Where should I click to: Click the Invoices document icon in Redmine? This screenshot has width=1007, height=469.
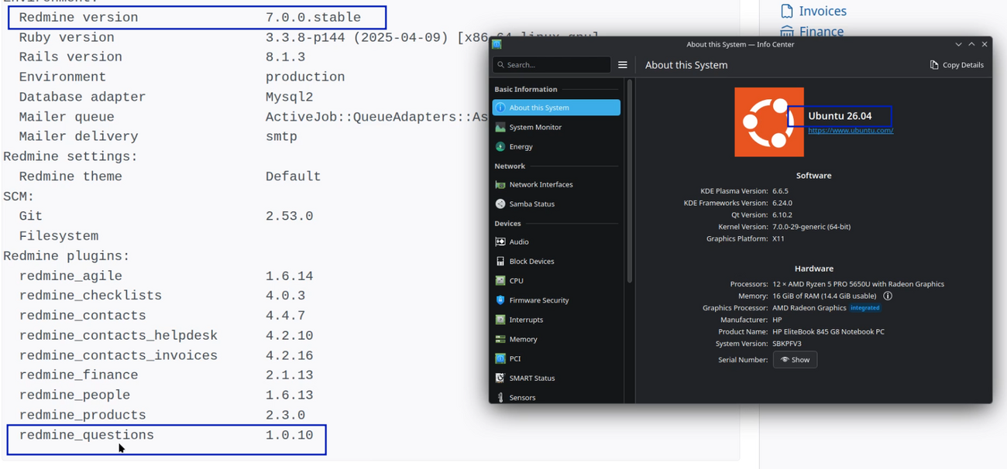tap(787, 11)
